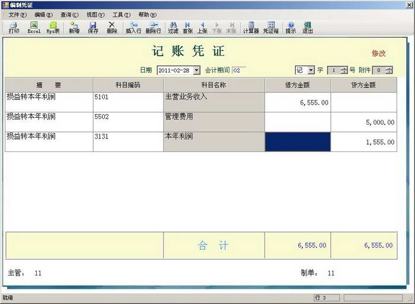Screen dimensions: 415x304
Task: Open the 凭证箱 voucher box
Action: (271, 27)
